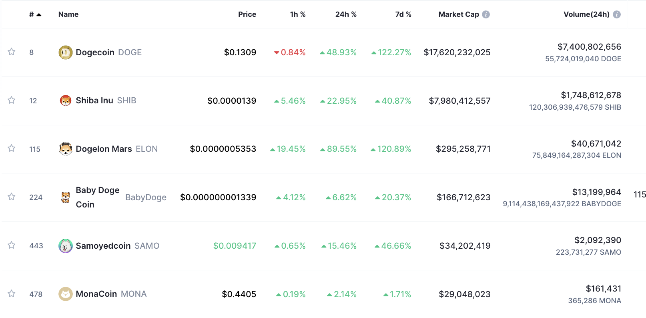Toggle the watchlist star for Shiba Inu
646x318 pixels.
click(12, 100)
